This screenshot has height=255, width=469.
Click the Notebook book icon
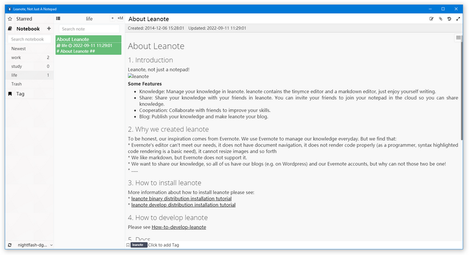pos(10,29)
